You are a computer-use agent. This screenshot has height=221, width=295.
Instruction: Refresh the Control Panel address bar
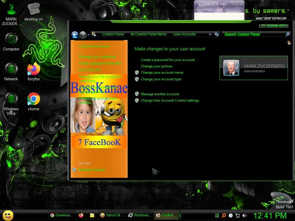[x=217, y=34]
